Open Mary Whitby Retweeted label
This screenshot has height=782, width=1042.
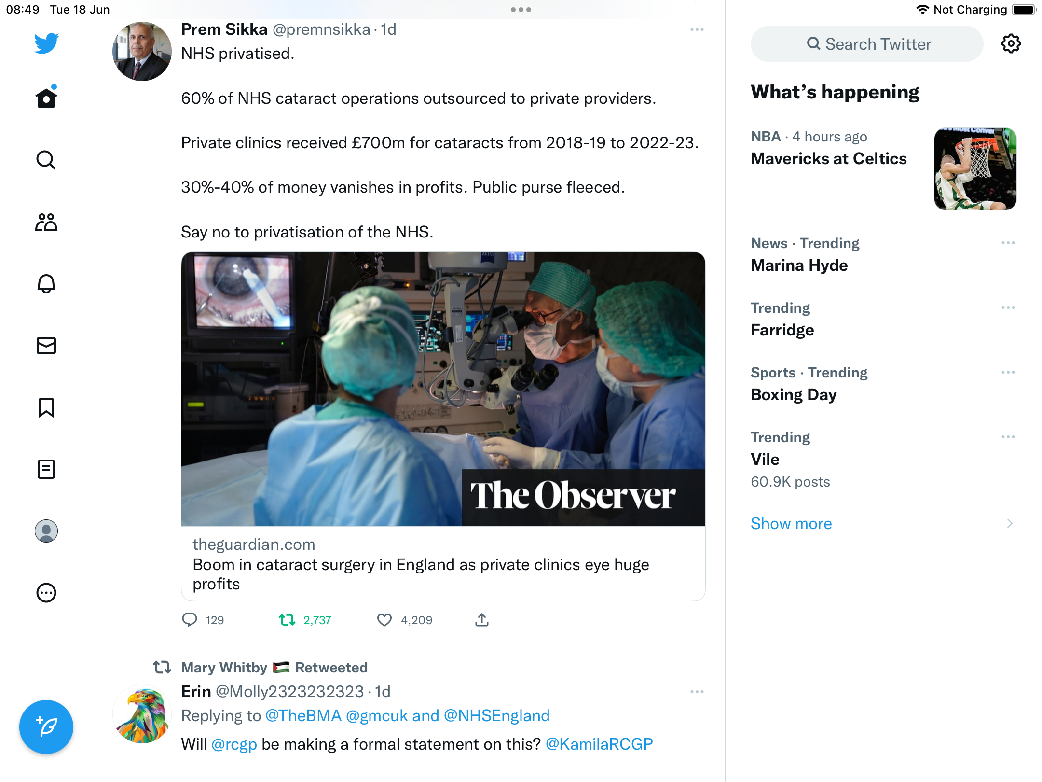274,668
